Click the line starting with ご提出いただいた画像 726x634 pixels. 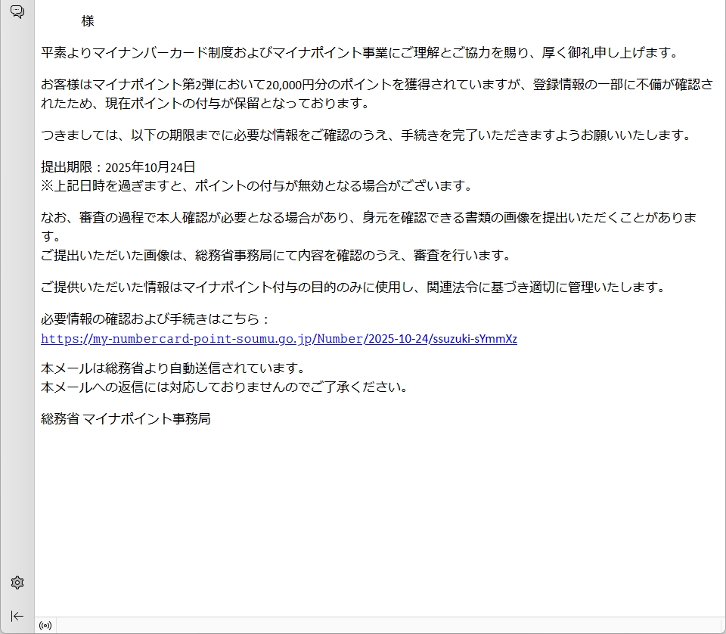tap(276, 256)
